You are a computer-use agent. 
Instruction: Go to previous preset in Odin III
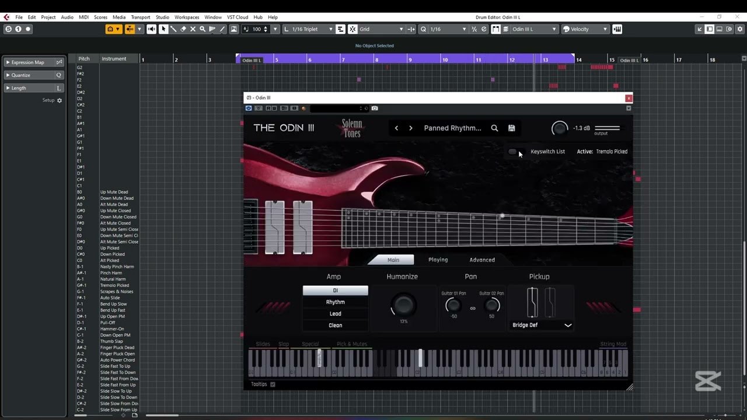[x=396, y=128]
